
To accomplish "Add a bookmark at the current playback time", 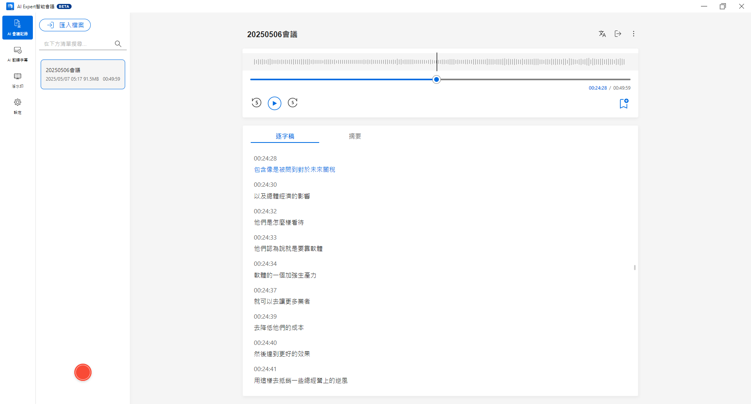I will [x=623, y=103].
